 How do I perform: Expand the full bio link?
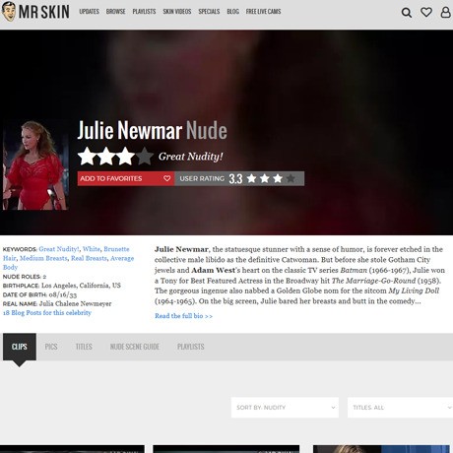point(183,316)
